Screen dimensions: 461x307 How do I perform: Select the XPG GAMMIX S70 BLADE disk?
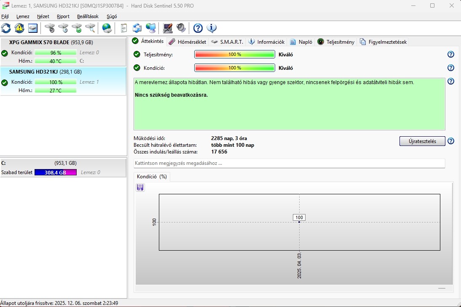pos(63,52)
